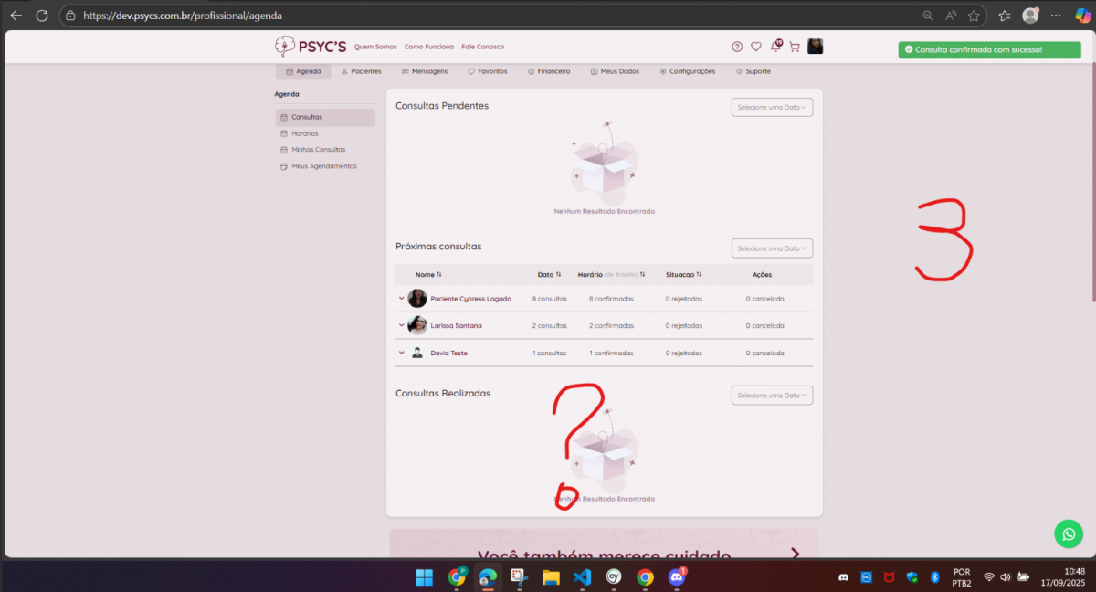
Task: Expand the David Teste row
Action: [401, 354]
